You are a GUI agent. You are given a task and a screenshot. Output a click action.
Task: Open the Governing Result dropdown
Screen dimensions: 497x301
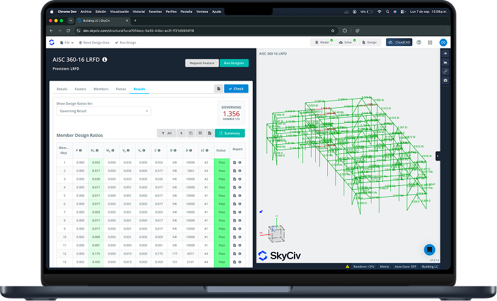click(x=104, y=111)
